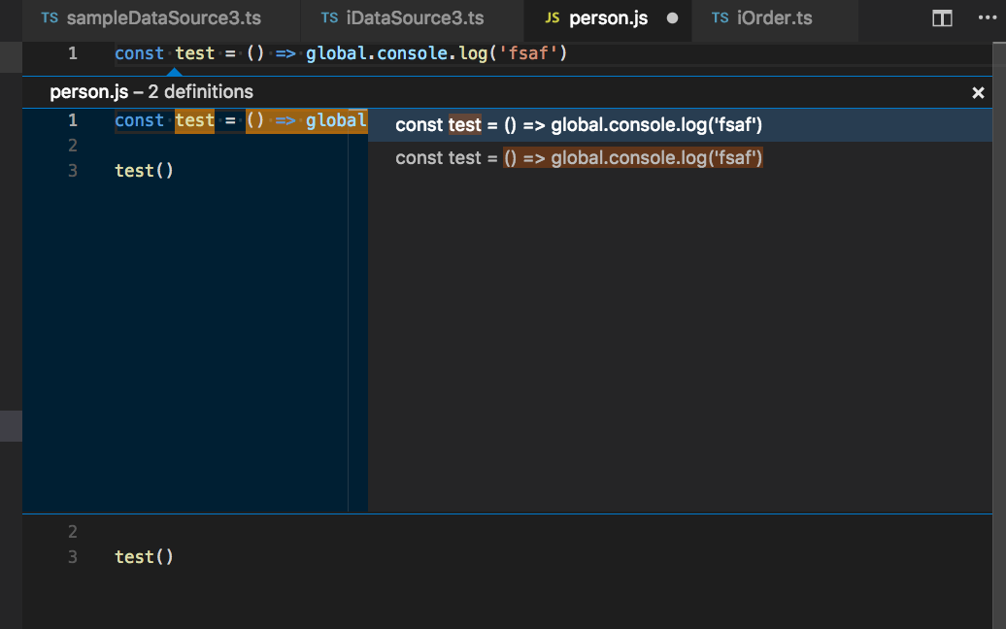
Task: Click TS icon on iOrder.ts tab
Action: (720, 17)
